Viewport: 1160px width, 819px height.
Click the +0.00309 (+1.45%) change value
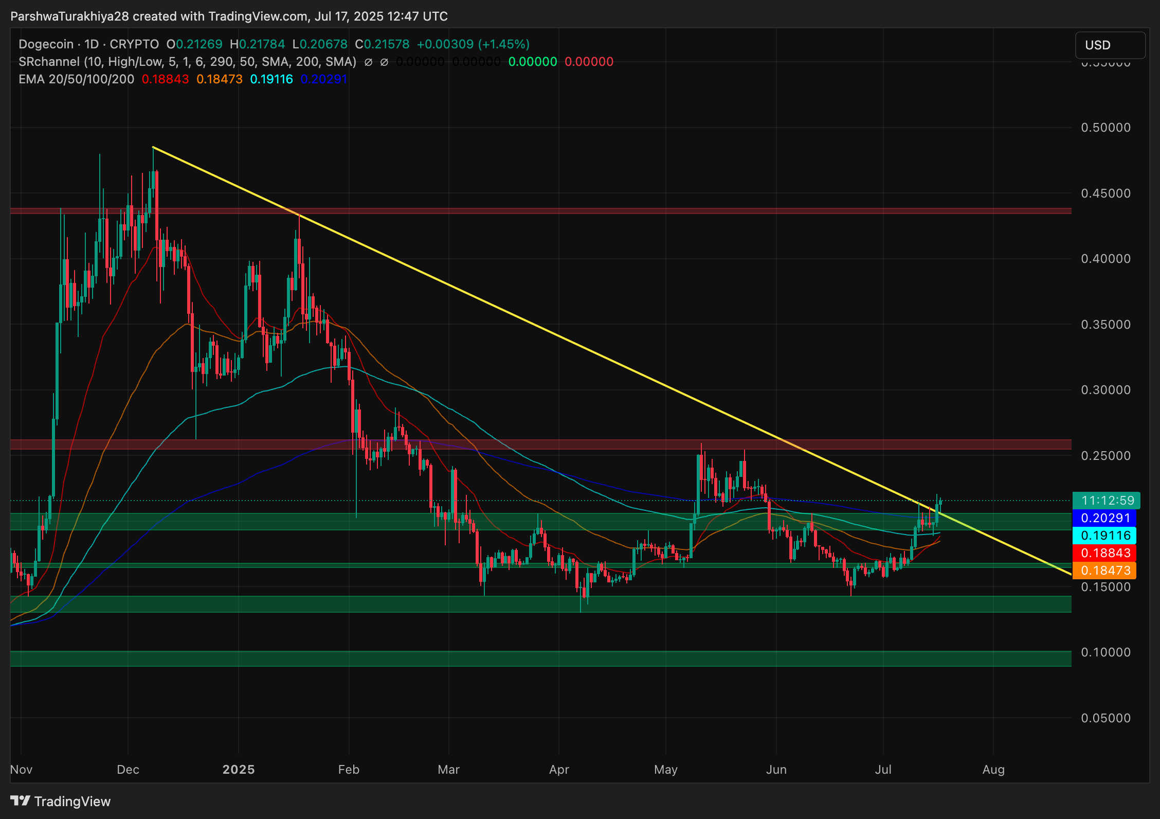tap(473, 44)
